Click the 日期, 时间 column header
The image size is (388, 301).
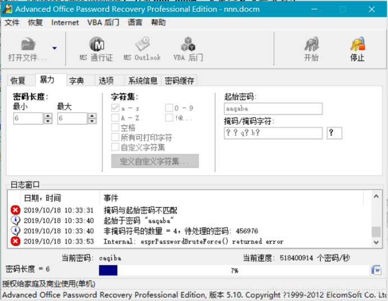point(60,198)
